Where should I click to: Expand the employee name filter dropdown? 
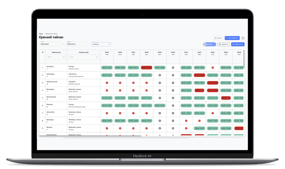[x=54, y=57]
